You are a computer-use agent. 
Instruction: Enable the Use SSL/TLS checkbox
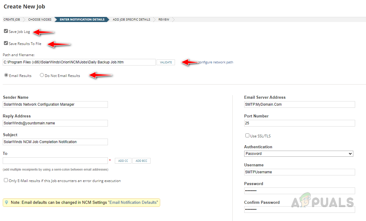(247, 136)
